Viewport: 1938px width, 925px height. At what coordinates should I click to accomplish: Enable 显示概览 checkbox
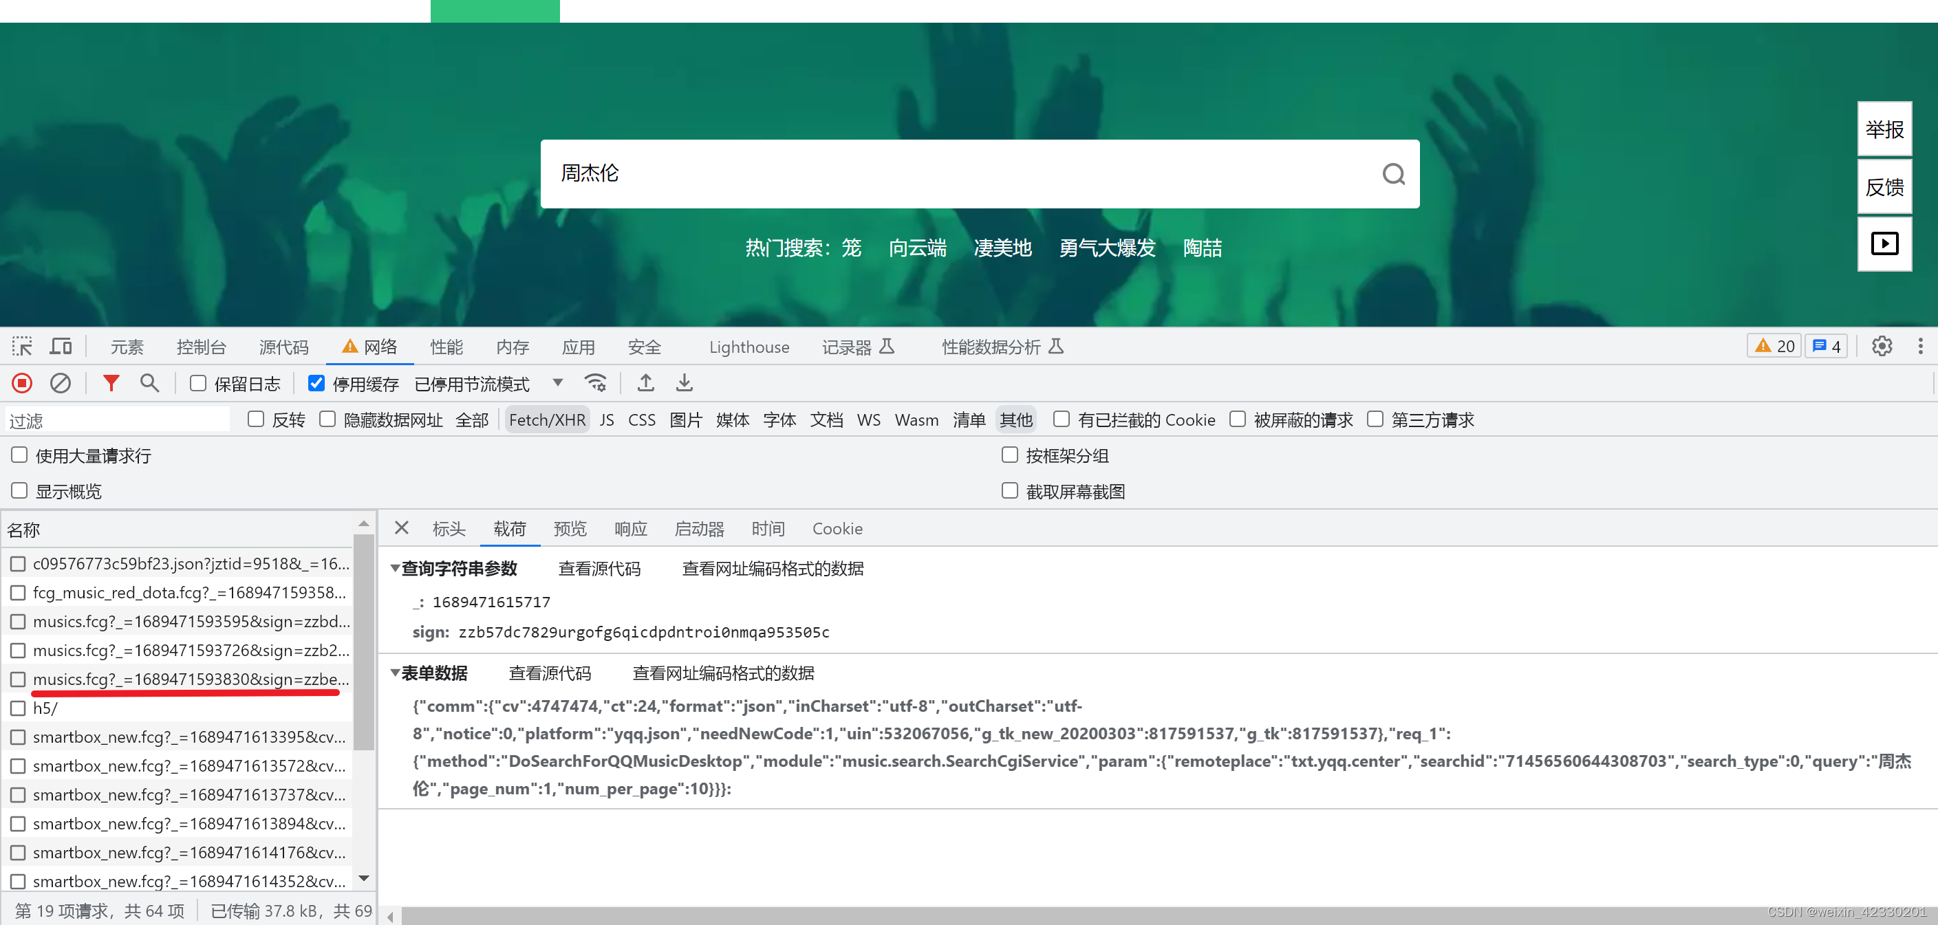[19, 491]
